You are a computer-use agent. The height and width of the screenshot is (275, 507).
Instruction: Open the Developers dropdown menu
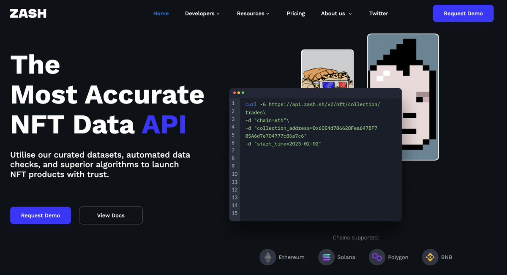[202, 14]
